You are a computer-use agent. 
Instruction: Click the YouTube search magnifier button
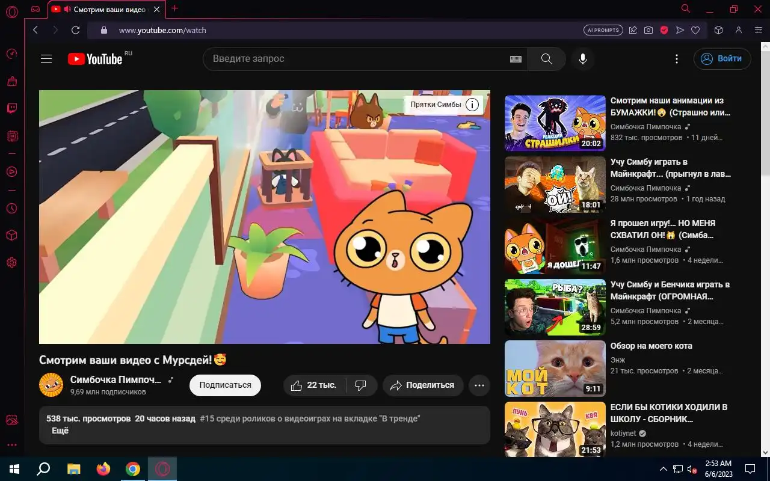pyautogui.click(x=546, y=59)
